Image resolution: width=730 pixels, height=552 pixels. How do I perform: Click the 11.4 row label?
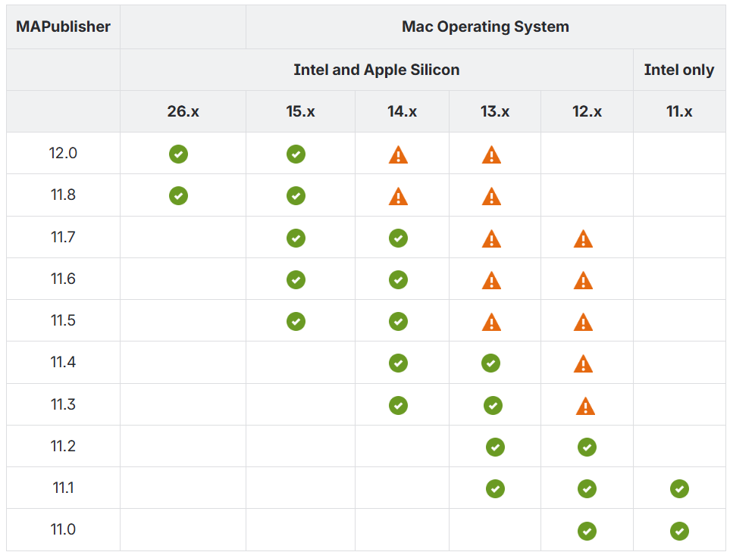click(x=64, y=362)
